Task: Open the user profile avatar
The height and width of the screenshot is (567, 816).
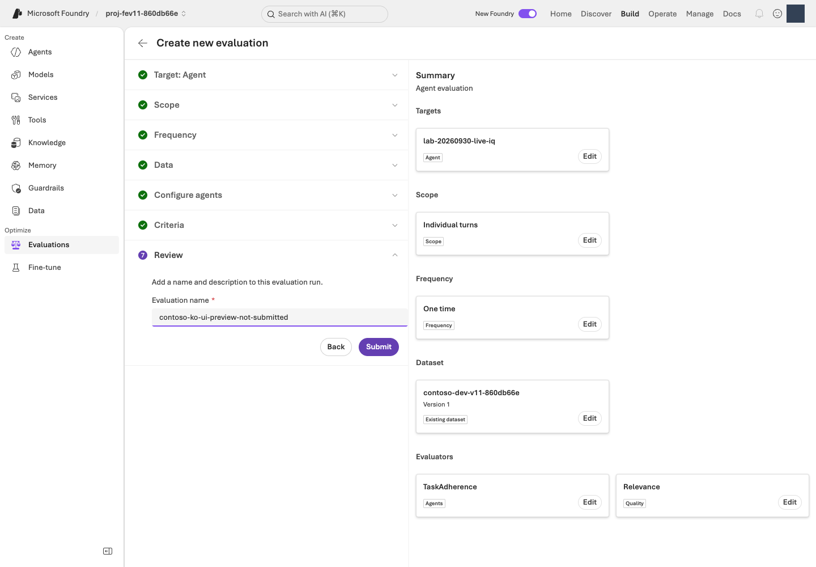Action: 796,14
